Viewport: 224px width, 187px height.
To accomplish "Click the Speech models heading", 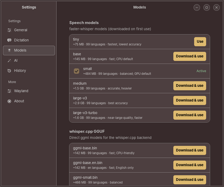I will (x=84, y=23).
